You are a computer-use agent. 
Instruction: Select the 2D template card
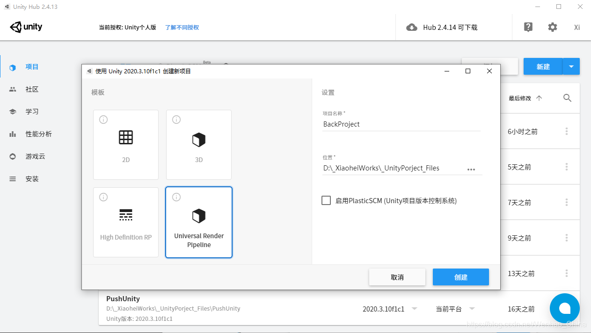coord(126,145)
